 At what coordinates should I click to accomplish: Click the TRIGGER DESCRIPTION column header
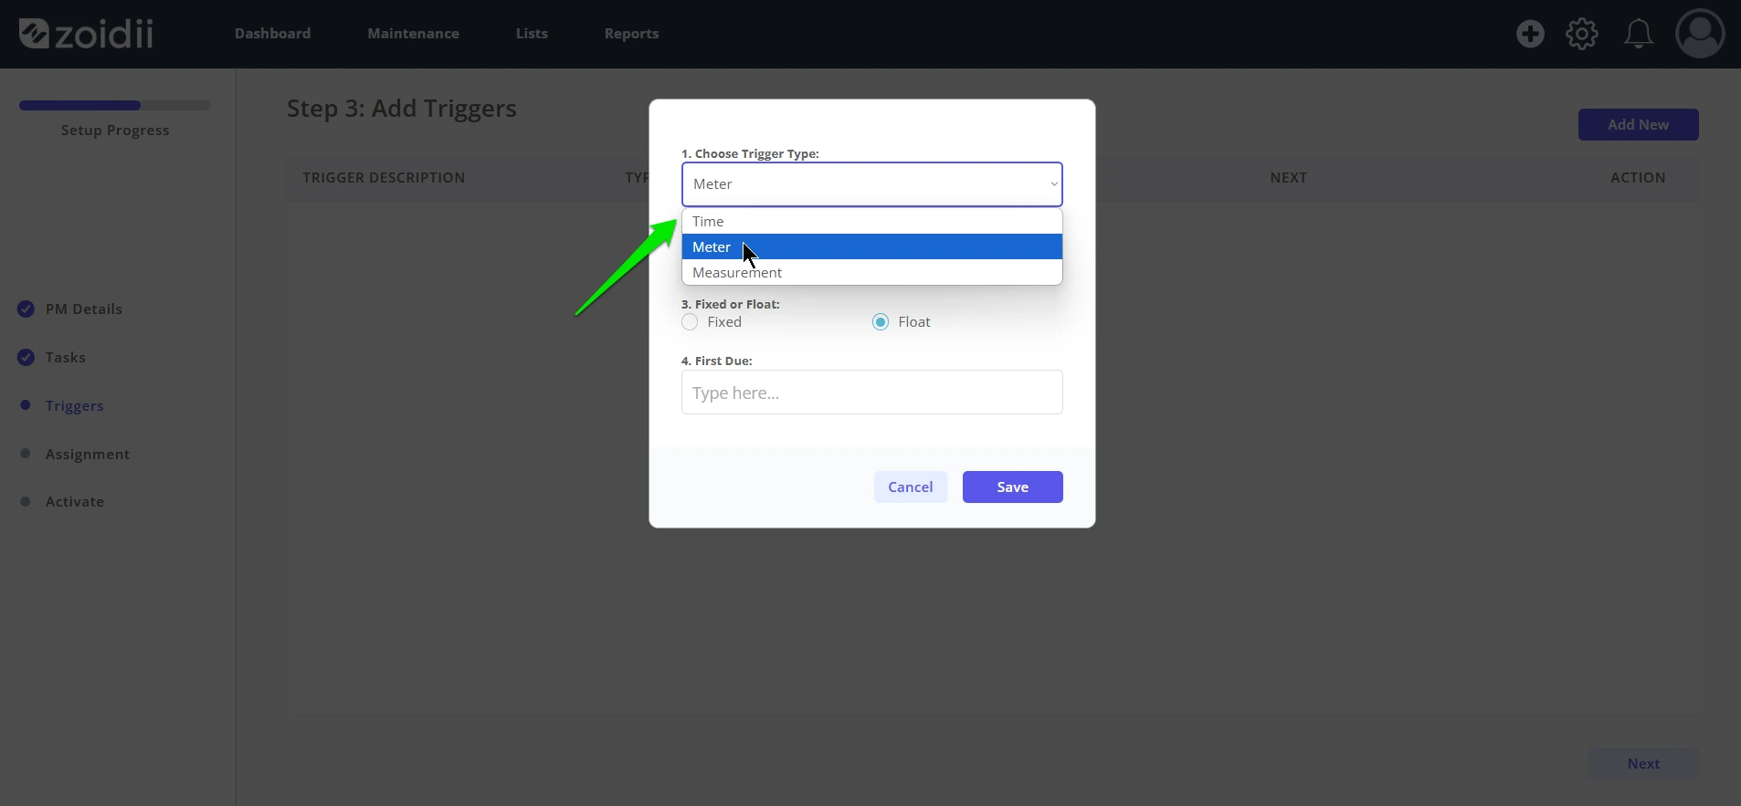pos(384,178)
